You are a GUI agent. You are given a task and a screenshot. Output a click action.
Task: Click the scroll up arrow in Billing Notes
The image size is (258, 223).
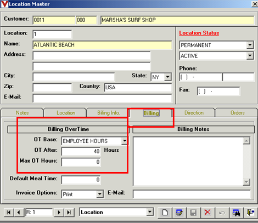[246, 141]
